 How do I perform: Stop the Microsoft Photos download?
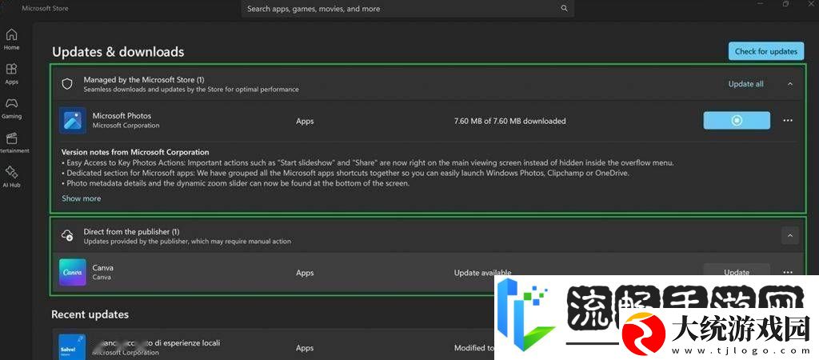[x=737, y=120]
